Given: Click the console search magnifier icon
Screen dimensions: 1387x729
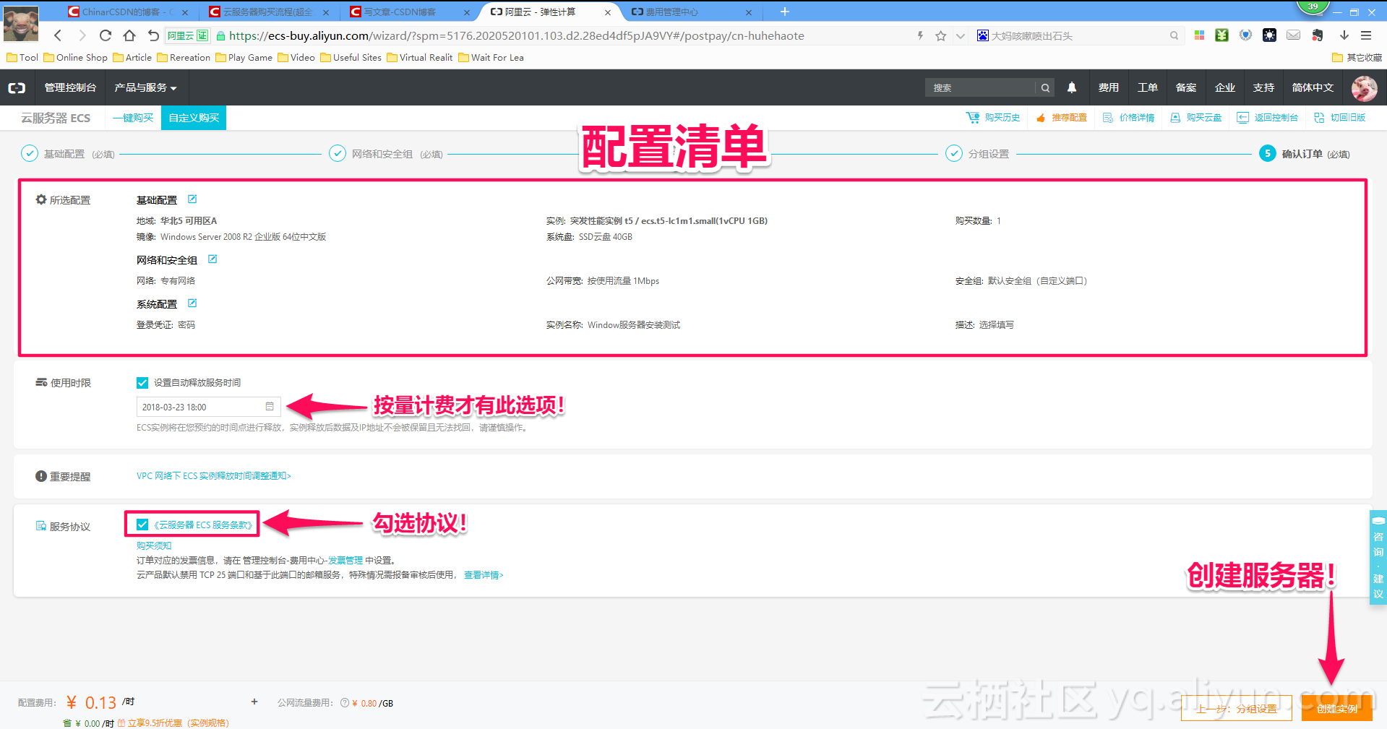Looking at the screenshot, I should pos(1045,87).
